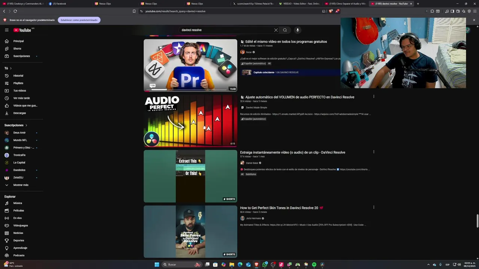Click the Windows taskbar Buscar box
This screenshot has width=479, height=269.
[182, 265]
